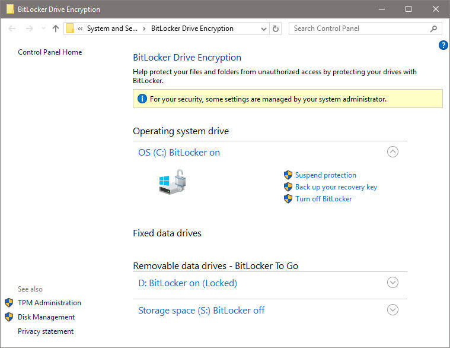This screenshot has height=348, width=450.
Task: Click the locked Windows drive icon
Action: (x=173, y=182)
